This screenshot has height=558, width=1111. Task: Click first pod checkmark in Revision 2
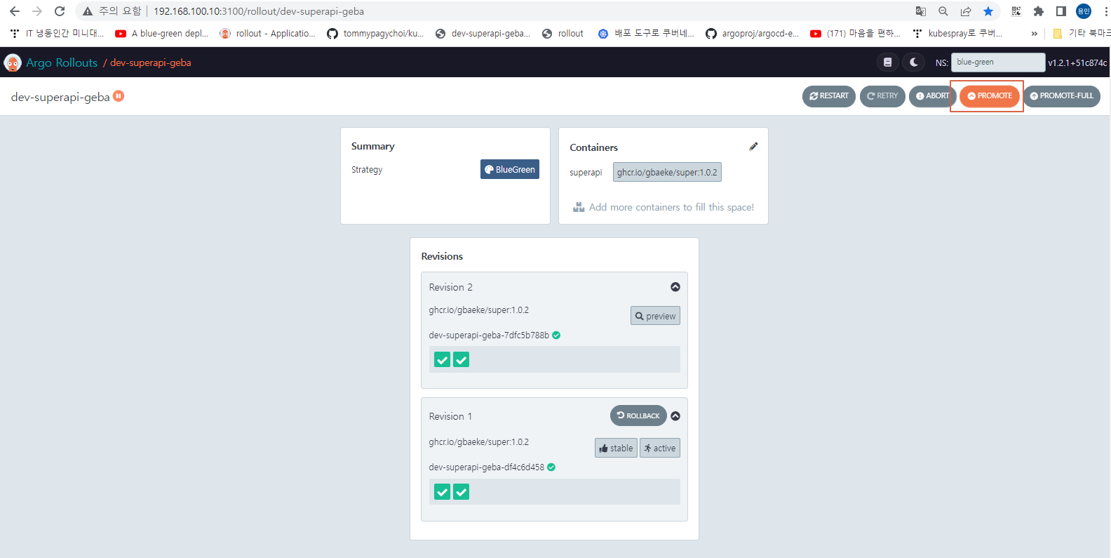(x=442, y=360)
